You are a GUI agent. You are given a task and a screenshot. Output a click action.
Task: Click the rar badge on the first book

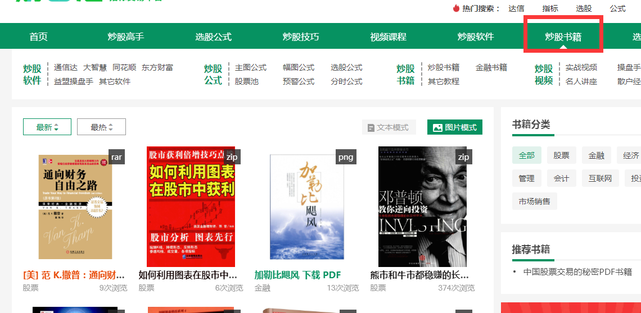[116, 156]
